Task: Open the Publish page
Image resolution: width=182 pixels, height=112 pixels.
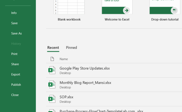Action: click(x=16, y=85)
